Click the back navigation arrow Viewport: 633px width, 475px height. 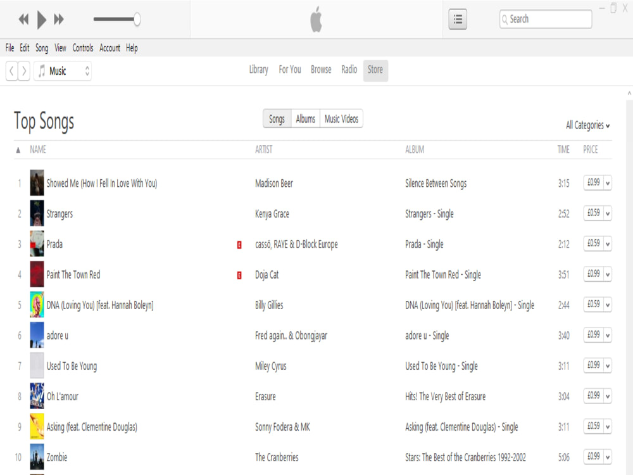[x=11, y=71]
